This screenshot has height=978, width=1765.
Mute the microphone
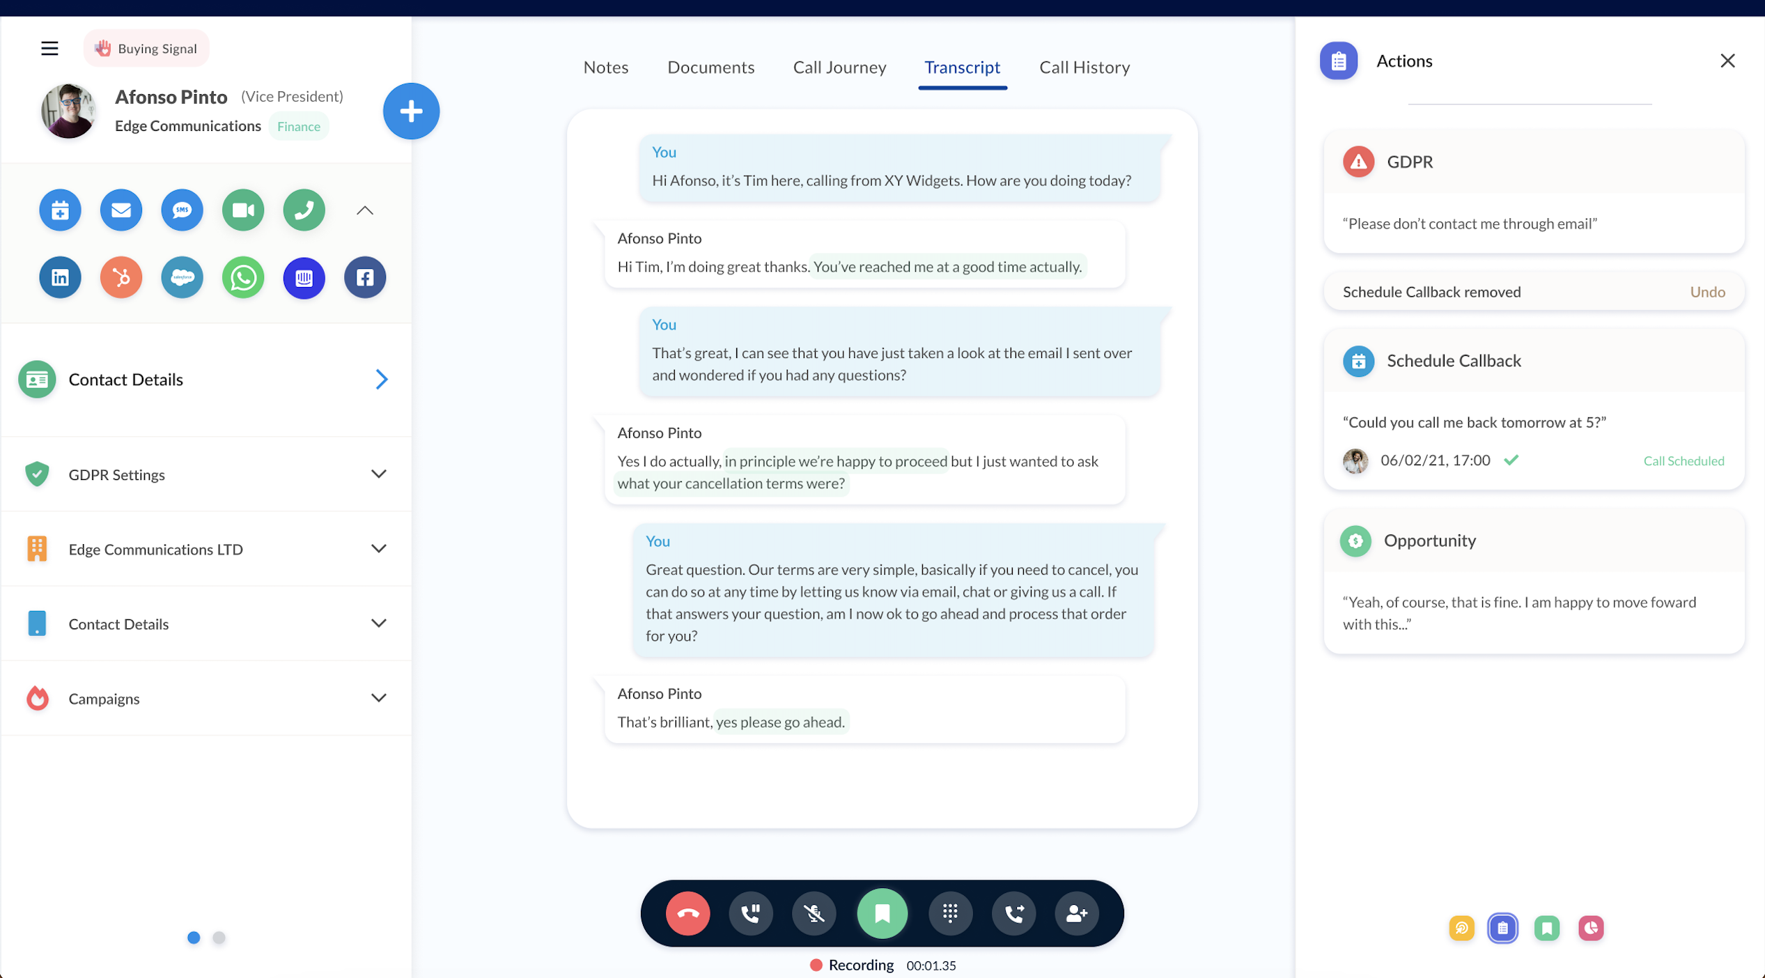coord(814,913)
